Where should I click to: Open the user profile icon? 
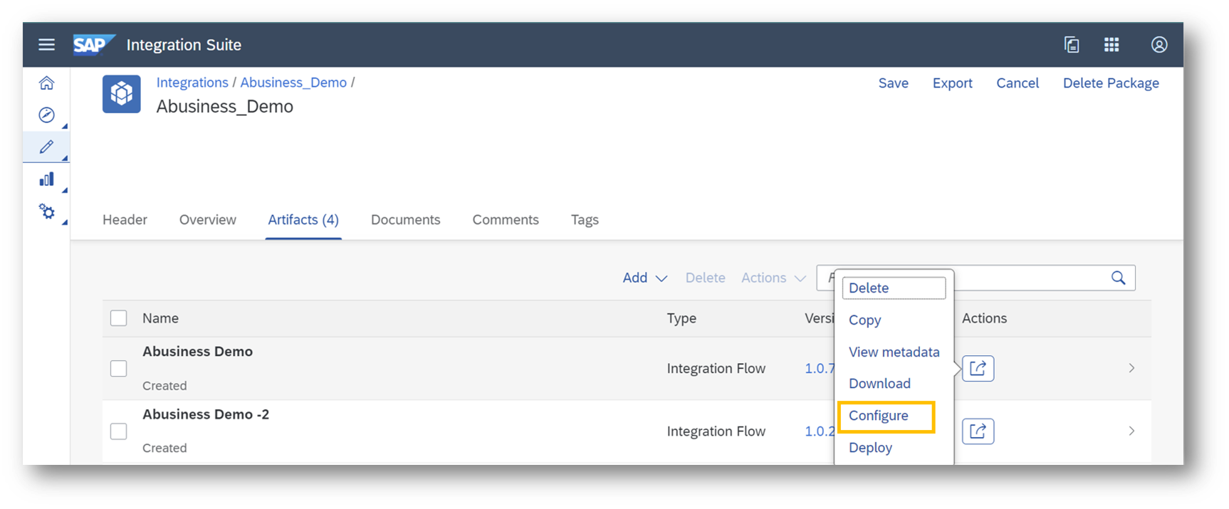1159,45
